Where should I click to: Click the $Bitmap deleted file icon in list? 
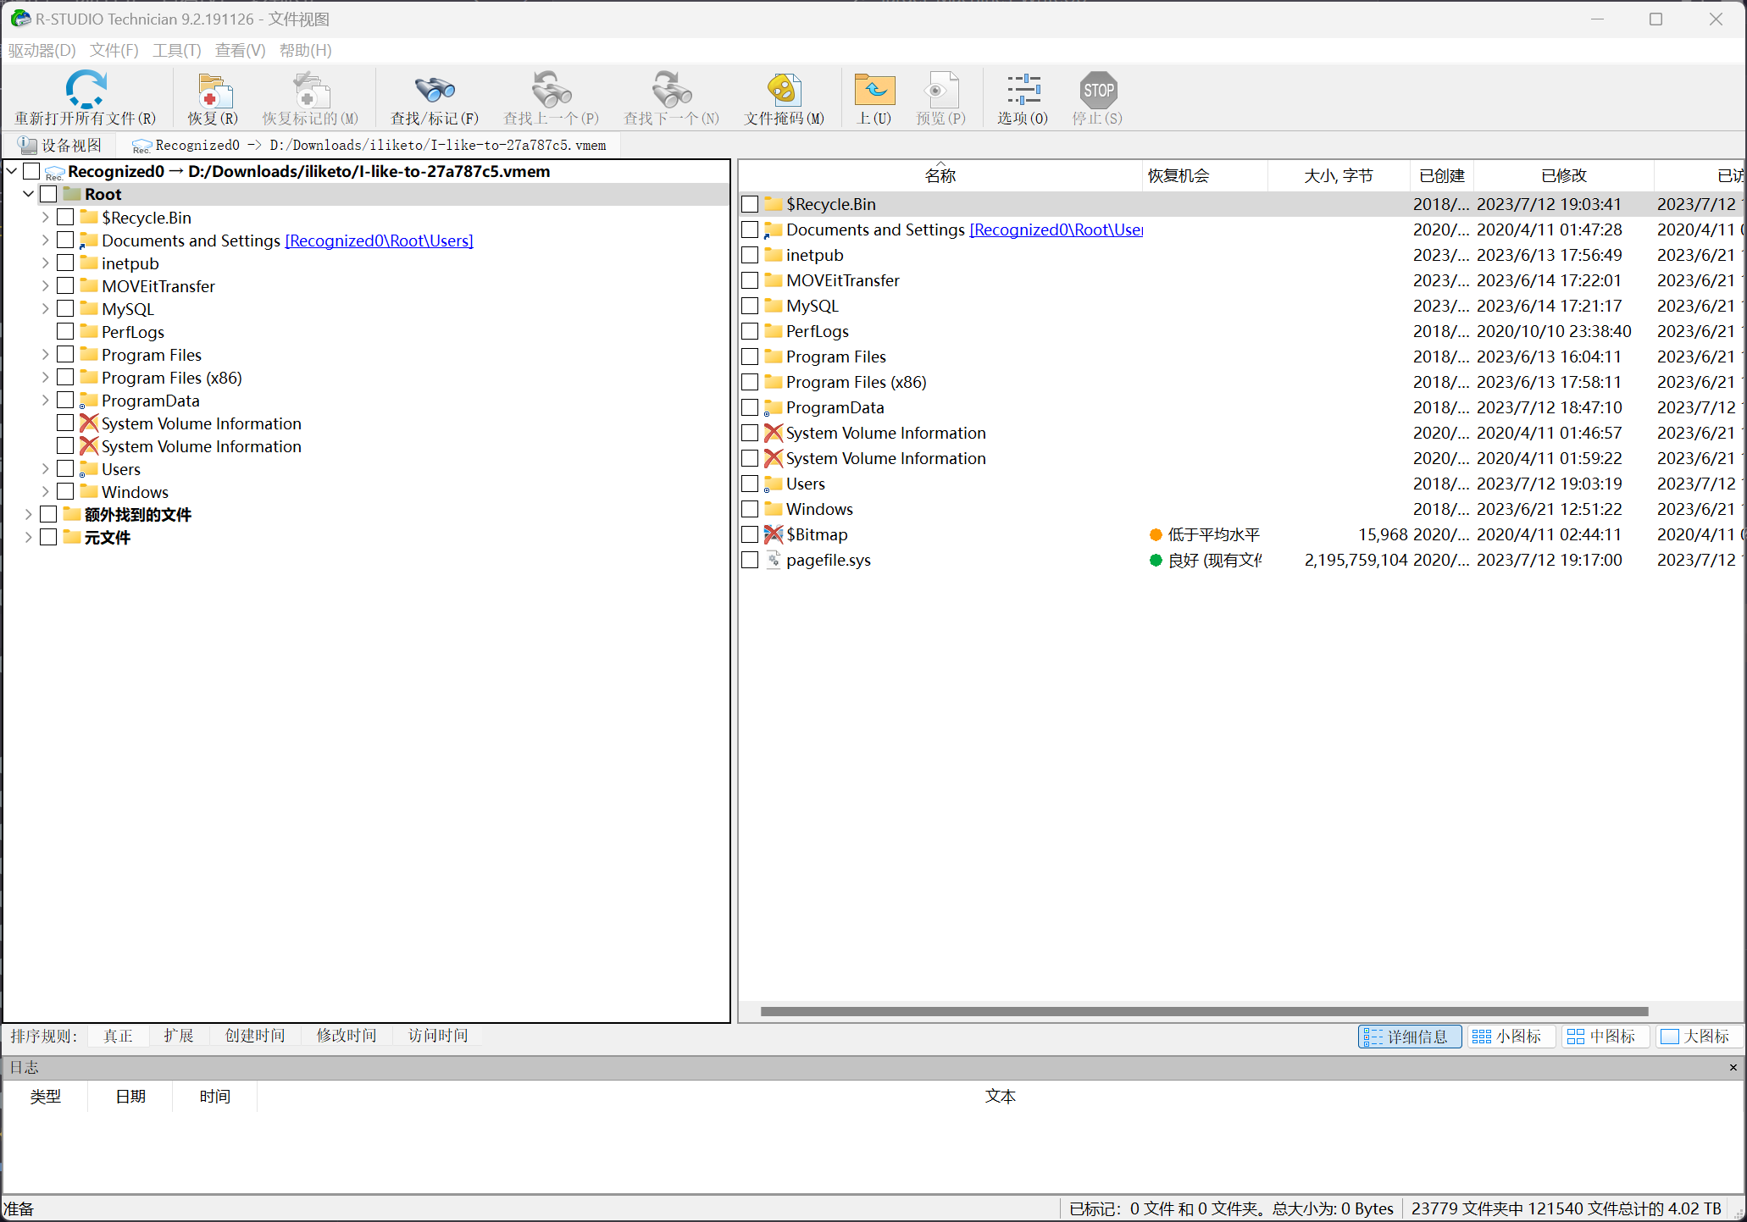(x=773, y=534)
